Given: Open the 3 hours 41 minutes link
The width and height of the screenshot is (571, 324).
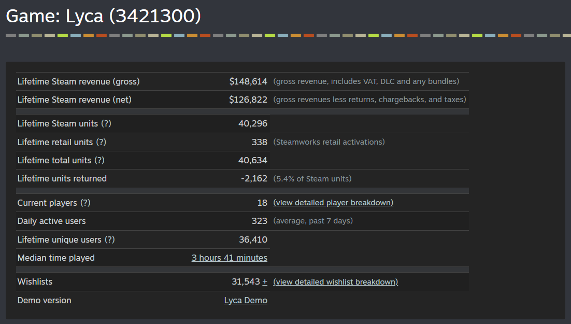Looking at the screenshot, I should point(230,258).
